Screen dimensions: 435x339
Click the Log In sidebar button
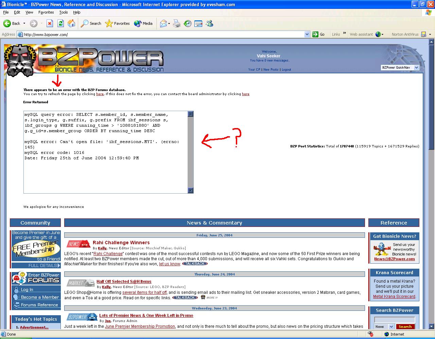click(35, 290)
